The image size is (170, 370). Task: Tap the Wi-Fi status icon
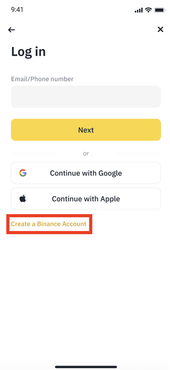tap(148, 10)
